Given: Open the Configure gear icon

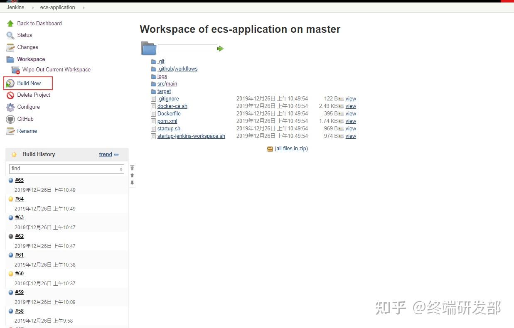Looking at the screenshot, I should coord(10,107).
